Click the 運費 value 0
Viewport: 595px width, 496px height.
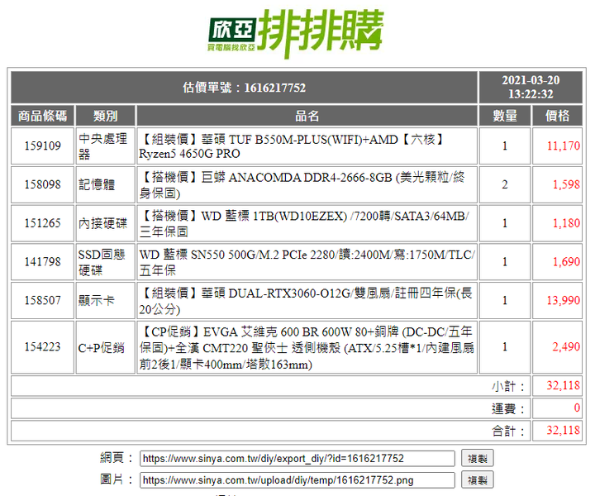point(577,408)
